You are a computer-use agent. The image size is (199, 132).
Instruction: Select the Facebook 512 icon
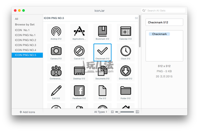click(x=79, y=92)
